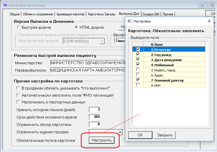
Task: Click the Настроить button
Action: tap(102, 140)
